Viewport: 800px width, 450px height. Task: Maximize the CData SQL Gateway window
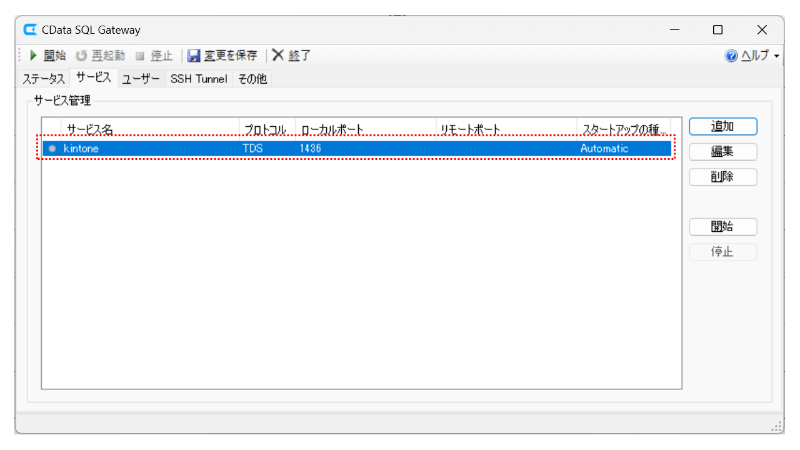pos(718,30)
